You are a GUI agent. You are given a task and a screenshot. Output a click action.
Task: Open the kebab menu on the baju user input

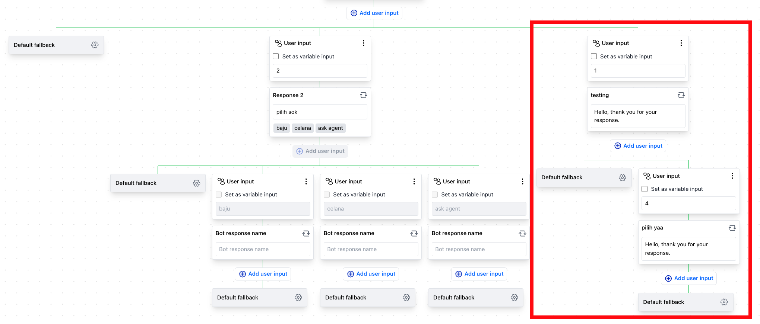tap(306, 182)
